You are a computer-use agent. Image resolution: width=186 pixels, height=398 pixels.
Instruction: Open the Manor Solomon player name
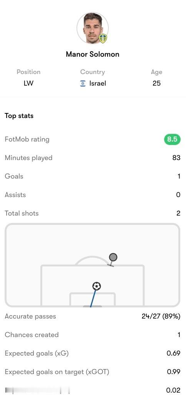(93, 54)
